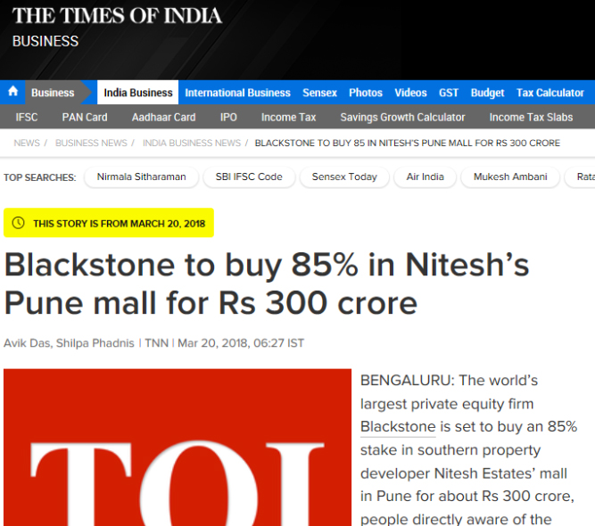Click the SBI IFSC Code search pill

click(x=249, y=177)
